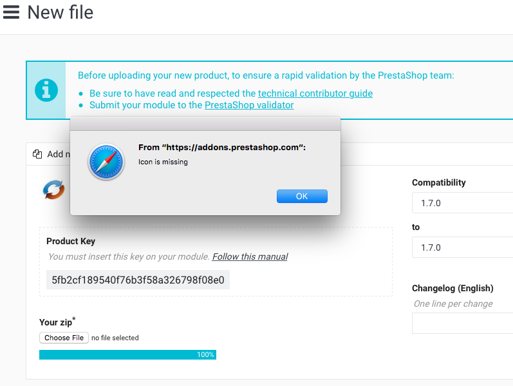513x386 pixels.
Task: Click the info icon in the blue banner
Action: click(46, 90)
